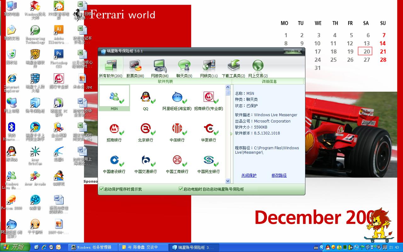Screen dimensions: 403x252
Task: Select Windows优化大师 desktop shortcut
Action: coord(35,10)
